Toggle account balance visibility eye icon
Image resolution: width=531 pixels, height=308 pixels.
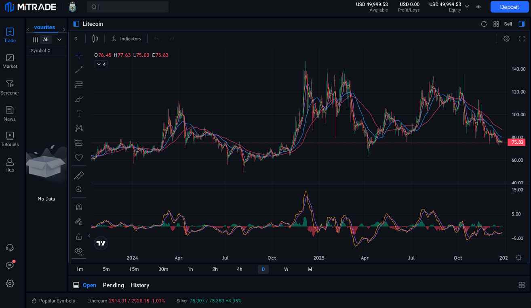pos(478,7)
